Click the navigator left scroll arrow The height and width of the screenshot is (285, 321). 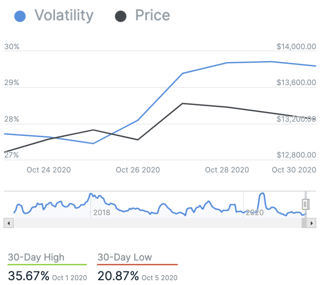click(8, 223)
